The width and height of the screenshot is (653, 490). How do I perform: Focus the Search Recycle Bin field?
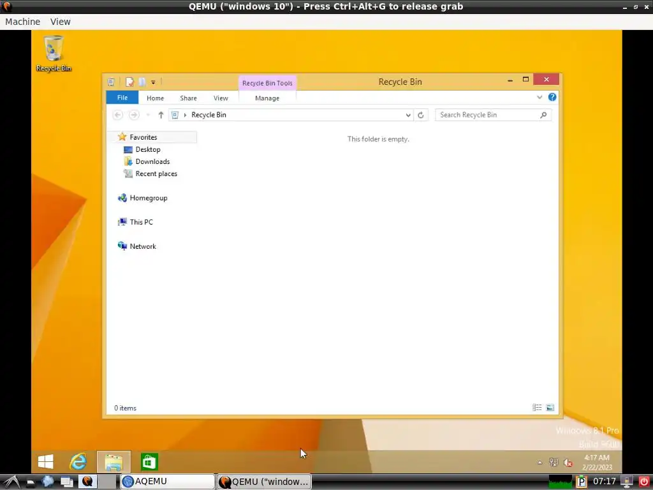tap(493, 115)
